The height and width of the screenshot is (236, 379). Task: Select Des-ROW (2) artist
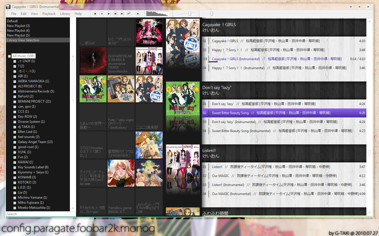(28, 117)
